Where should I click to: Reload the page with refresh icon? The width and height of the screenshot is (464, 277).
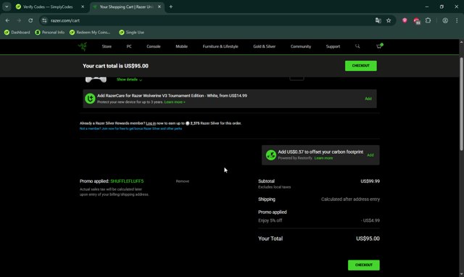[30, 20]
